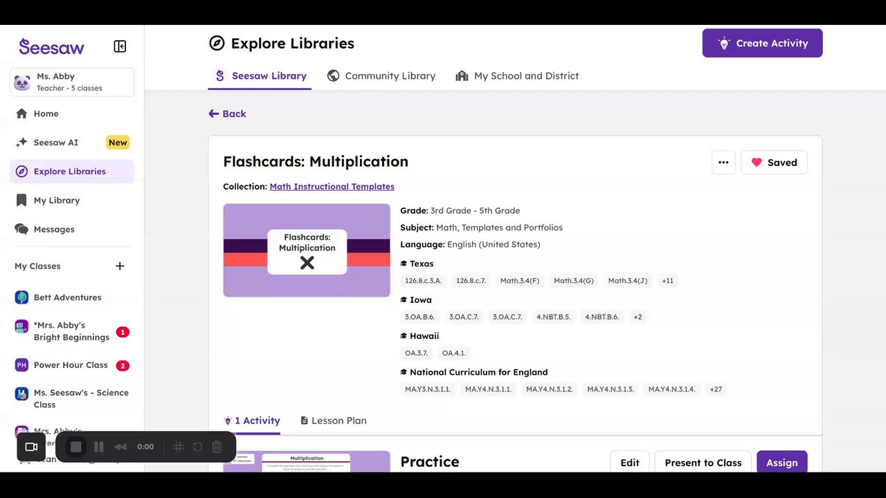This screenshot has height=498, width=886.
Task: Click the purple Assign button
Action: tap(782, 463)
